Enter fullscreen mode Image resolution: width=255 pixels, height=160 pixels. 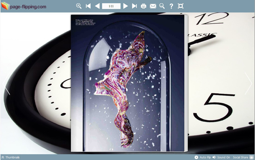[181, 6]
